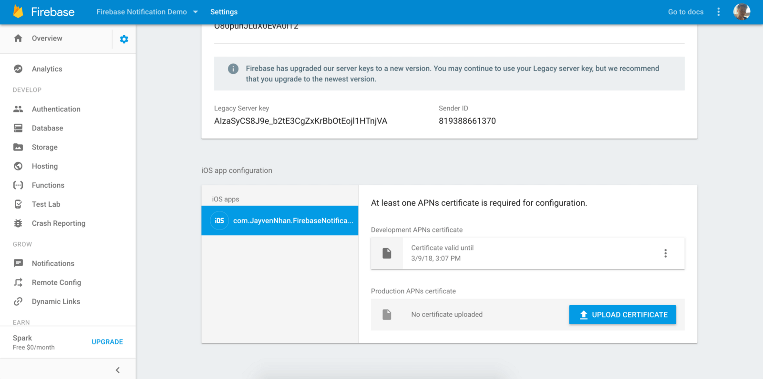
Task: Click the Sender ID value 819388661370
Action: point(467,121)
